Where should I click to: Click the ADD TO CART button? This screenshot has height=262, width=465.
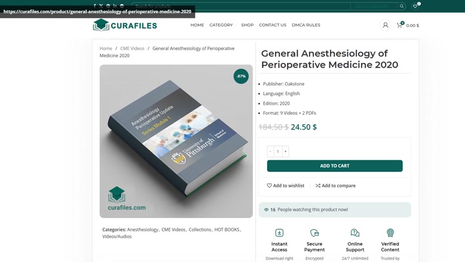(335, 166)
